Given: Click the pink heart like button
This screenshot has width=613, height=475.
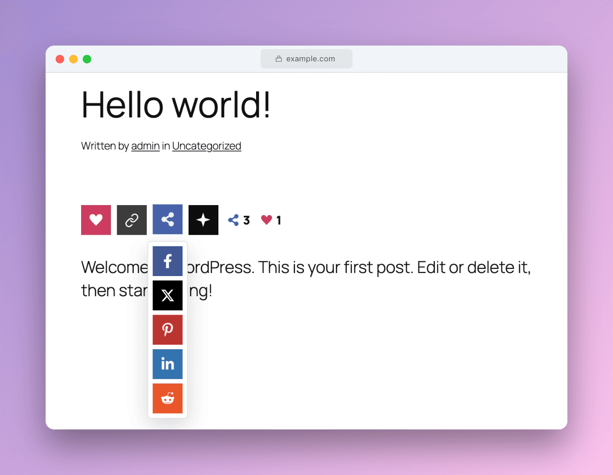Looking at the screenshot, I should 96,220.
